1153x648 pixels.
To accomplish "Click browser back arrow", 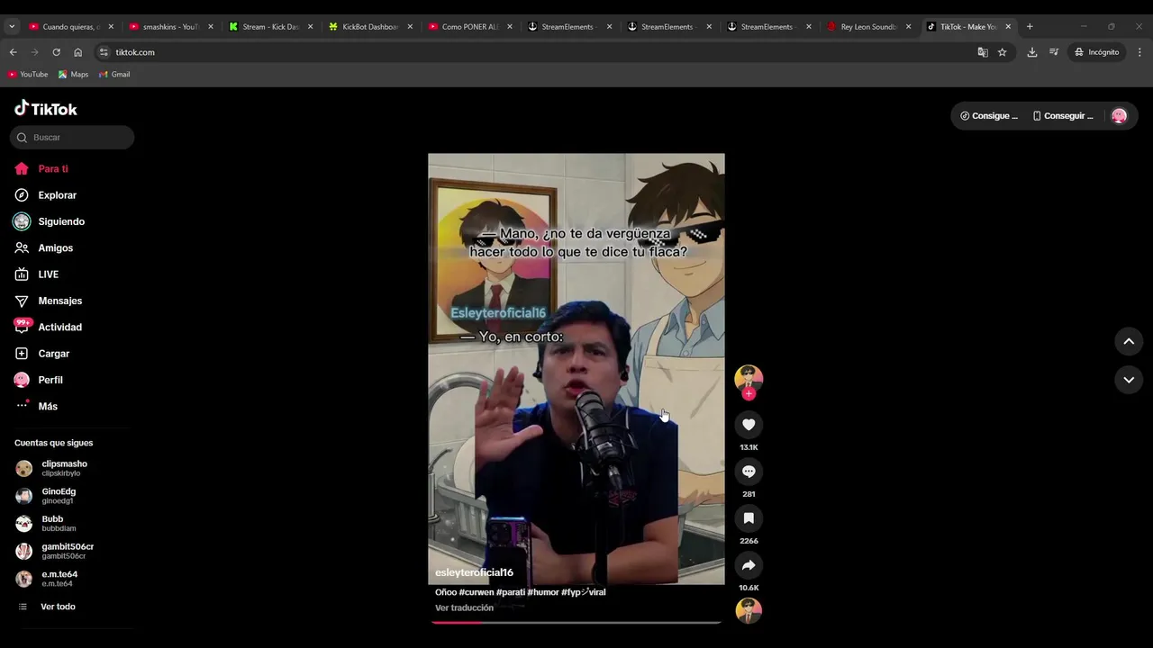I will click(13, 52).
